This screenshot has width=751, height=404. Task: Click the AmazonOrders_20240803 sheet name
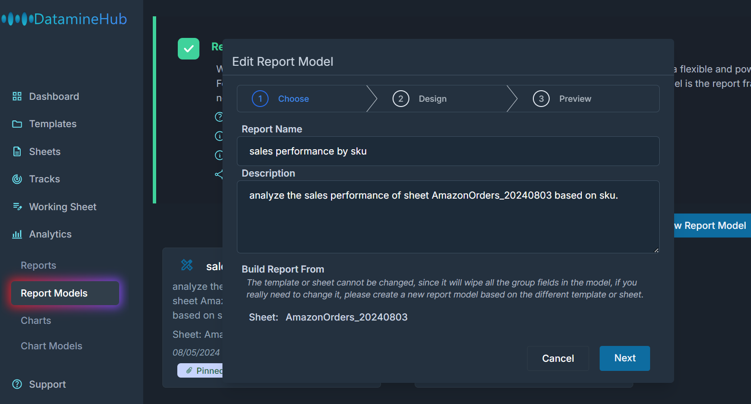click(x=346, y=317)
